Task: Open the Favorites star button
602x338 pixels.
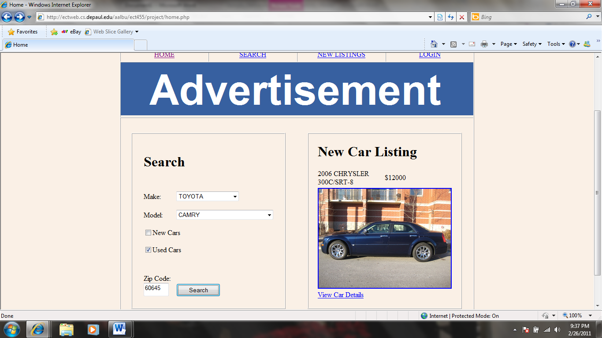Action: point(23,32)
